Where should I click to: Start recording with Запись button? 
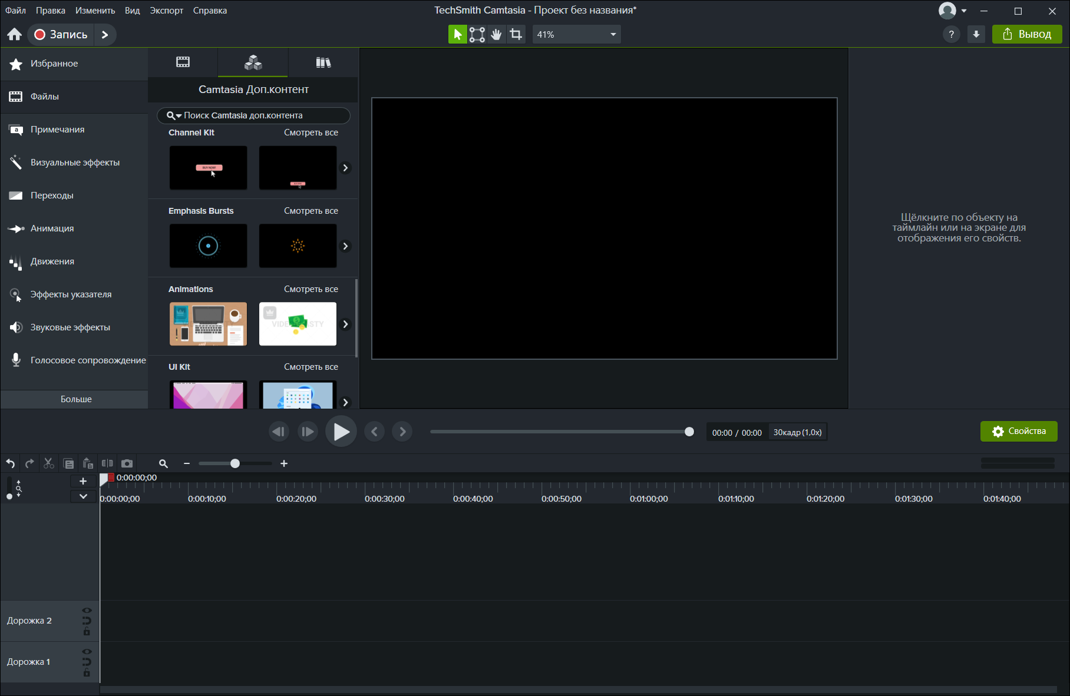point(61,34)
